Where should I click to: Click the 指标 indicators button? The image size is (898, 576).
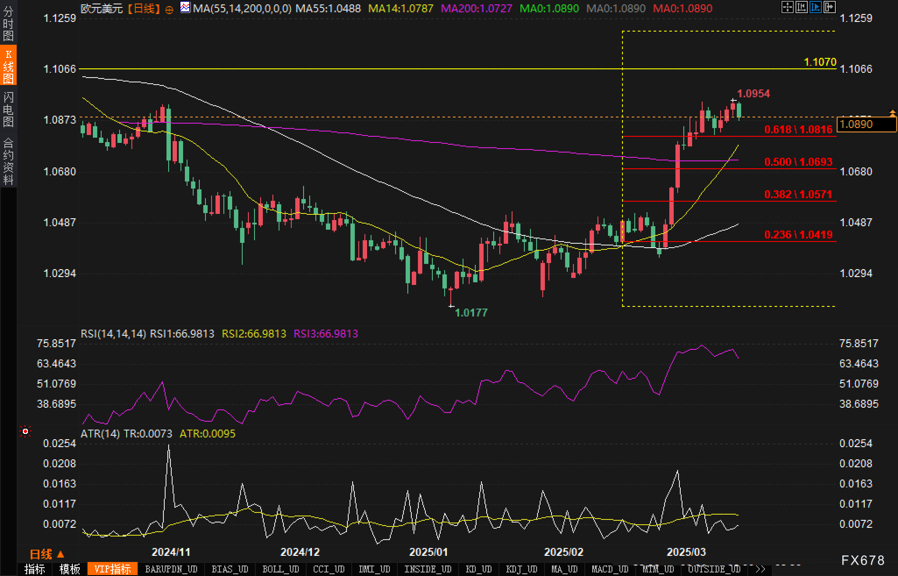tap(35, 569)
